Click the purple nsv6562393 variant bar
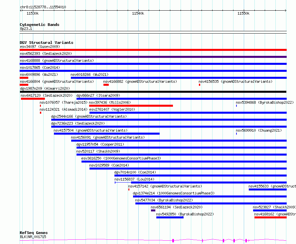 tap(153, 57)
